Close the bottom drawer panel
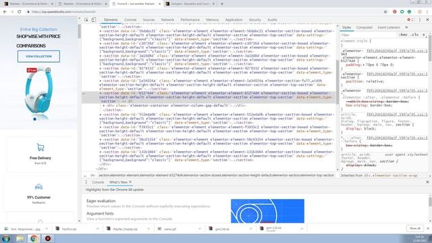Image resolution: width=432 pixels, height=243 pixels. [x=427, y=182]
